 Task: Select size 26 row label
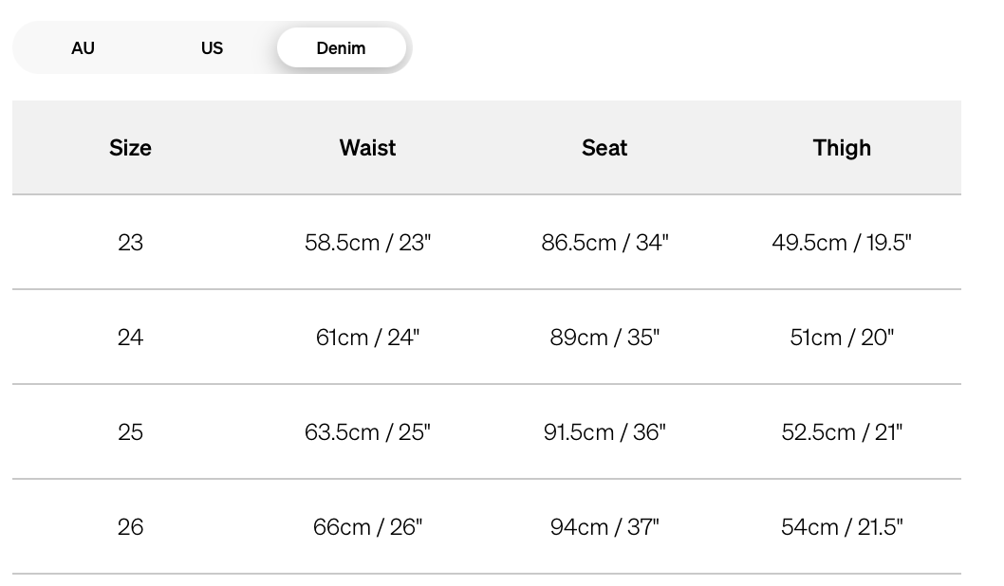[x=130, y=527]
